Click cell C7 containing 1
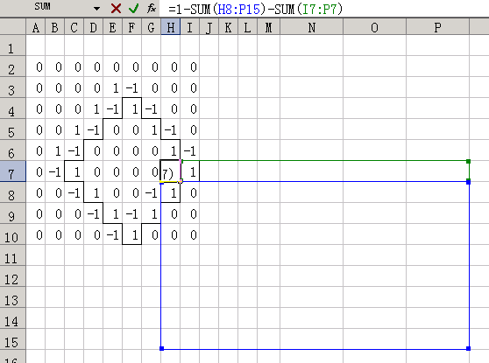Image resolution: width=489 pixels, height=363 pixels. tap(74, 171)
